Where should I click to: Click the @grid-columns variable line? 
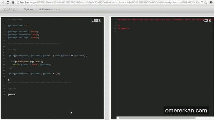click(x=19, y=25)
